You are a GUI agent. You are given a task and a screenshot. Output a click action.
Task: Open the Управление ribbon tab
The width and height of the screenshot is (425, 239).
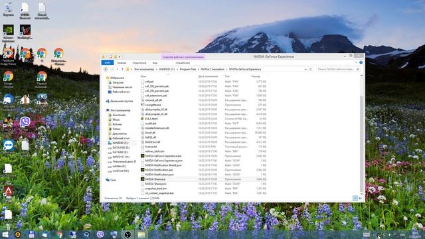click(183, 63)
